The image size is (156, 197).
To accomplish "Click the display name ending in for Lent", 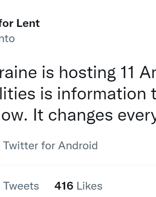I will click(x=20, y=23).
